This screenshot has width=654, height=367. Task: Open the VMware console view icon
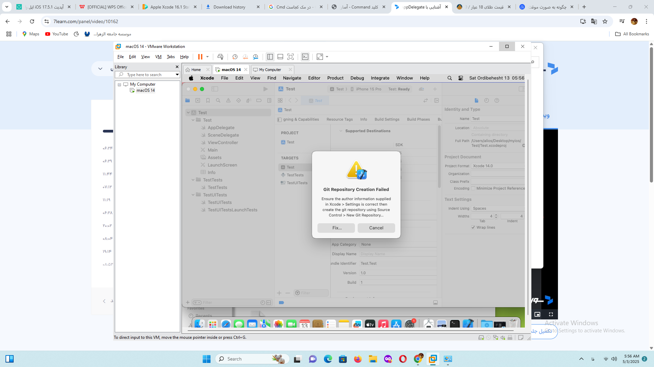click(x=305, y=57)
